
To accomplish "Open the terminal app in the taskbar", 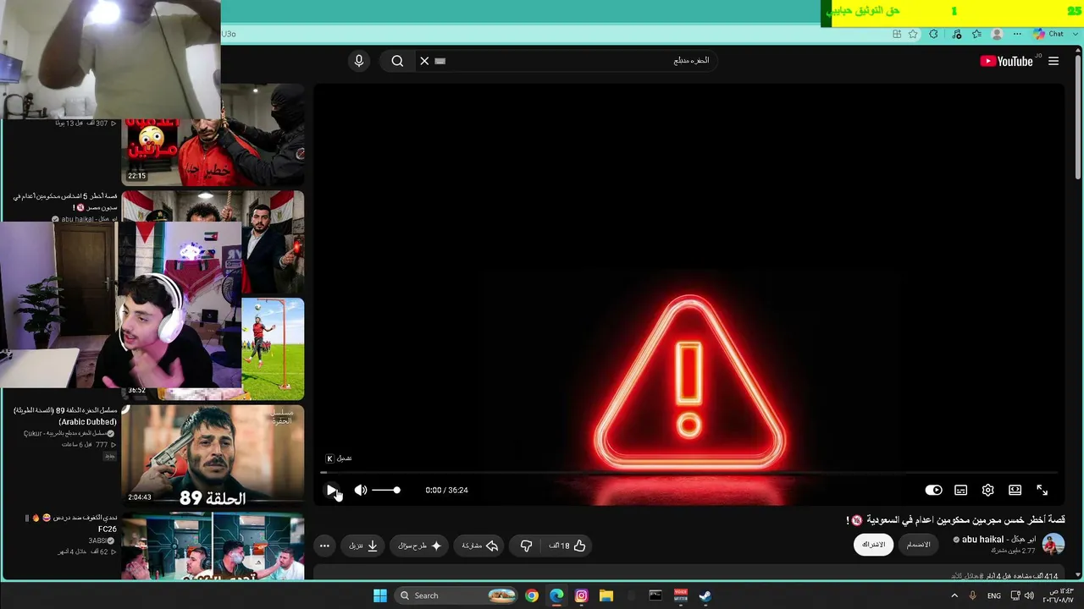I will coord(655,595).
